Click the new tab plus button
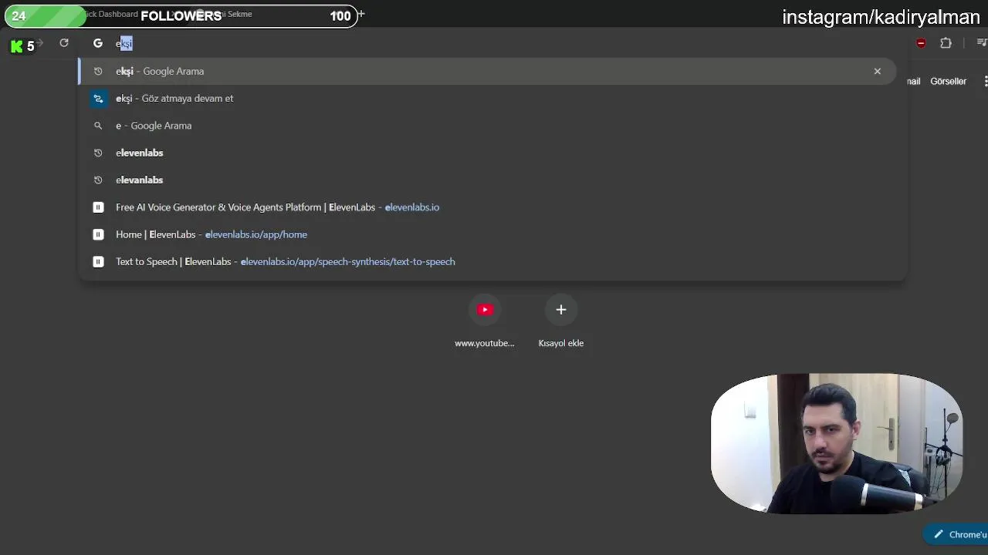This screenshot has width=988, height=555. coord(360,15)
